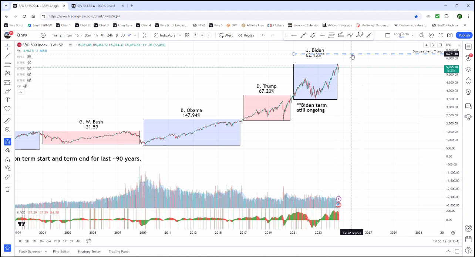Open the Alerts panel with alarm clock icon

[x=468, y=58]
